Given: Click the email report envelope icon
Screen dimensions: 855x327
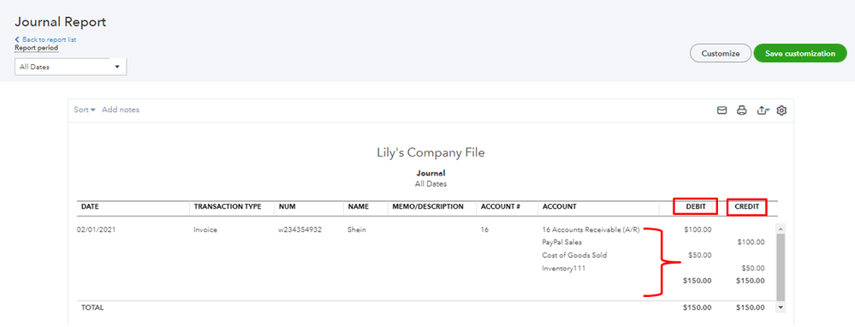Looking at the screenshot, I should pos(722,110).
